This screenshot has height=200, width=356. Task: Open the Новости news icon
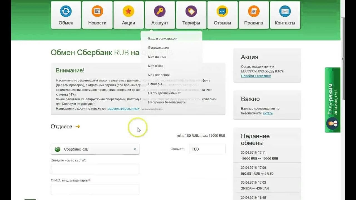[x=97, y=11]
